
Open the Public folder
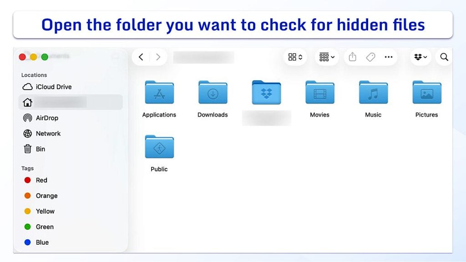[x=159, y=147]
